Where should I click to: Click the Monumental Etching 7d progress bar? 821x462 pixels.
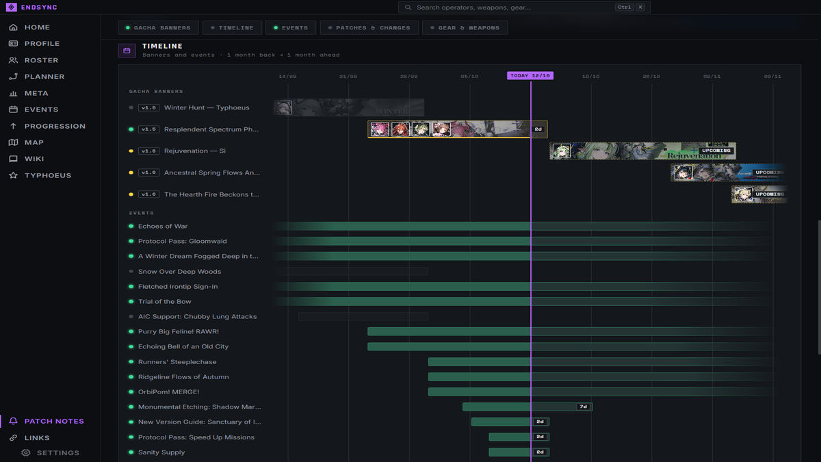[x=527, y=407]
